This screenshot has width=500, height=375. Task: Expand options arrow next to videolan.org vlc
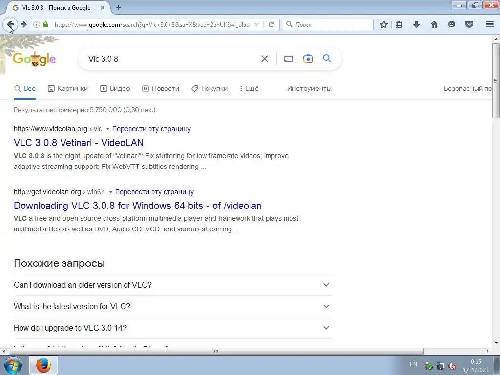[x=108, y=129]
